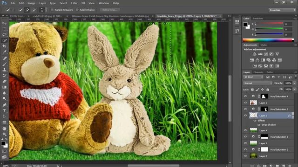Viewport: 298px width, 167px height.
Task: Click the Opacity 100% input field
Action: tap(288, 83)
